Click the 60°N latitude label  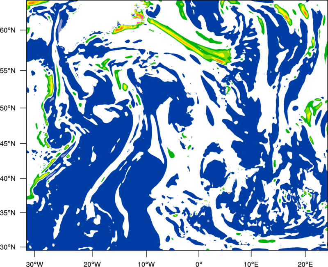click(x=8, y=30)
